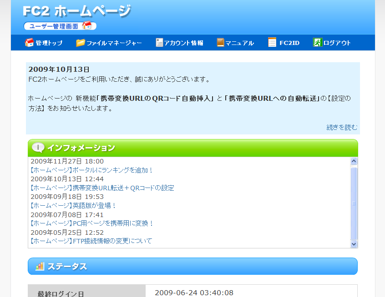Select FC2ID in the navigation bar
The width and height of the screenshot is (385, 297).
coord(289,43)
